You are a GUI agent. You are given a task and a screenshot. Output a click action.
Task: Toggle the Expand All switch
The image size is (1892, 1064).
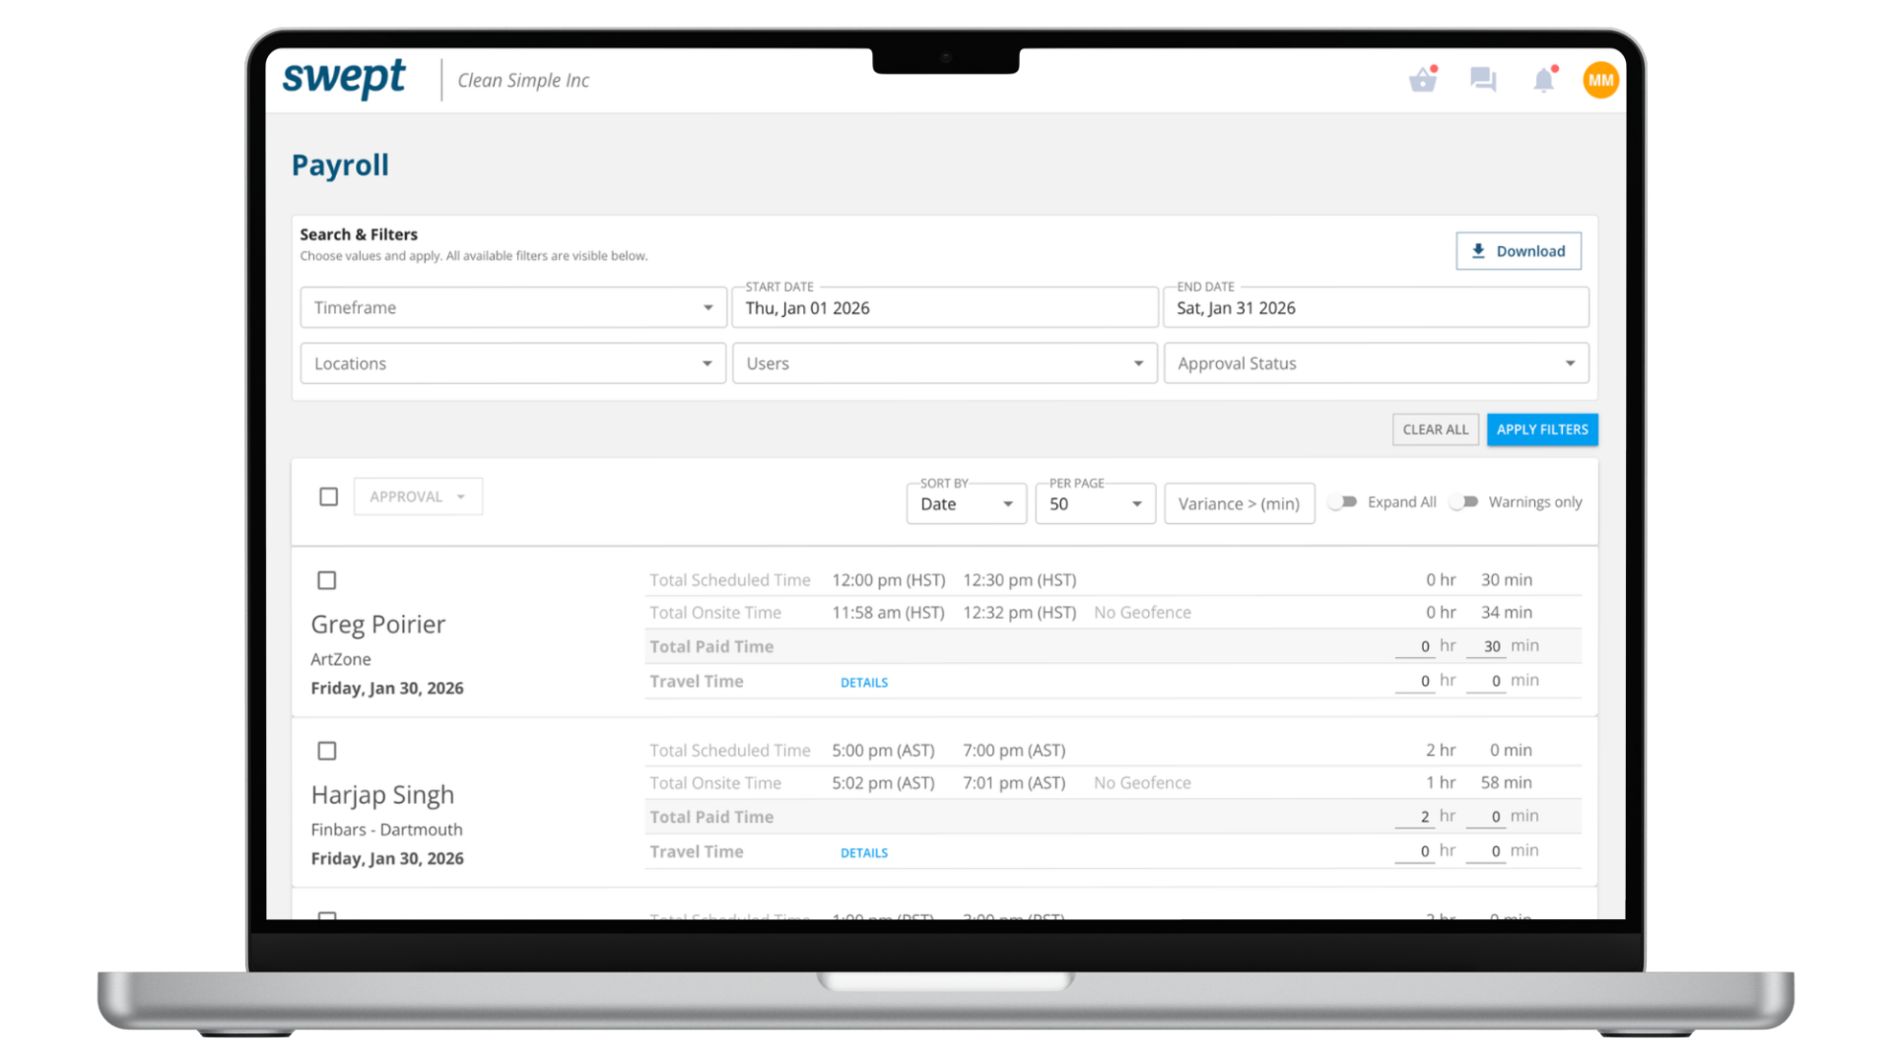pos(1342,502)
